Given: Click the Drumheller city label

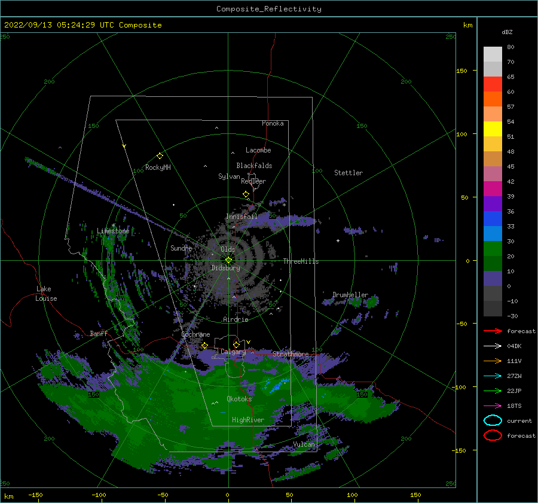Looking at the screenshot, I should click(x=350, y=295).
